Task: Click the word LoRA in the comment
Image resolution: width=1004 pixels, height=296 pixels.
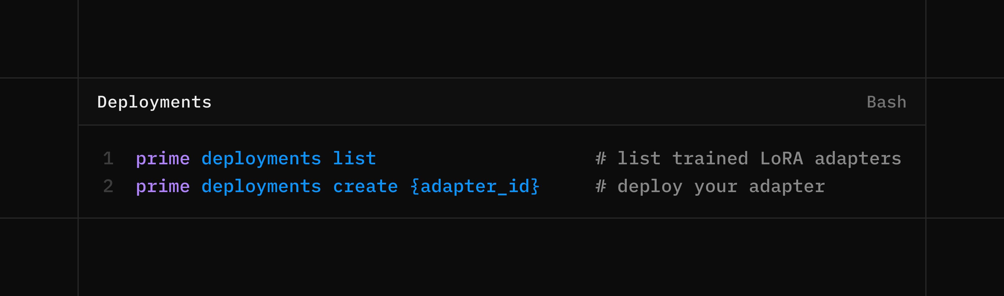Action: 781,159
